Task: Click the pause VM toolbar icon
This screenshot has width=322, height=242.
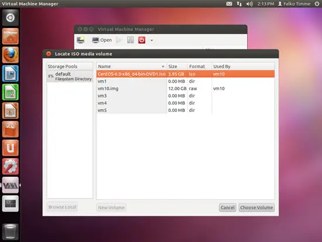Action: 131,40
